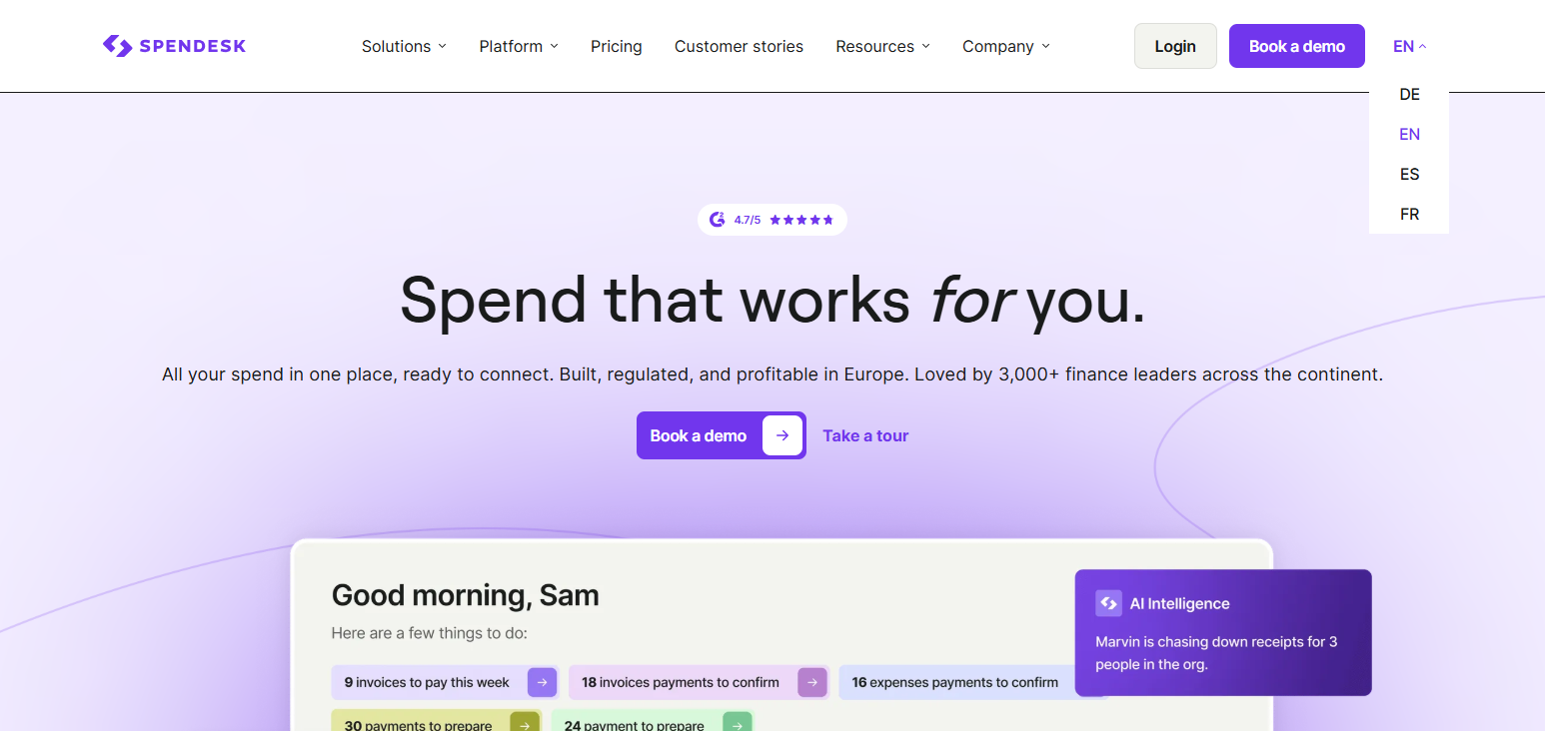The width and height of the screenshot is (1545, 731).
Task: Click the 'Spend that works for you.' headline
Action: tap(772, 300)
